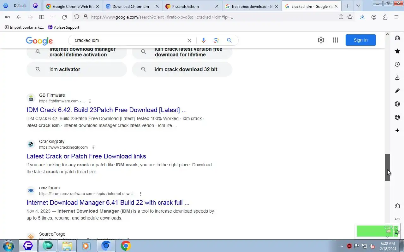Viewport: 404px width, 252px height.
Task: Switch to Pissandshittium tab
Action: (192, 6)
